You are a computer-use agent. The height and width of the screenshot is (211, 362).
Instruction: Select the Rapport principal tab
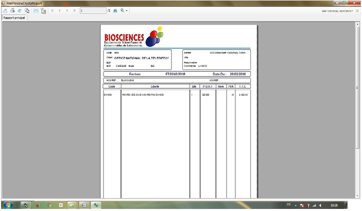tap(14, 18)
